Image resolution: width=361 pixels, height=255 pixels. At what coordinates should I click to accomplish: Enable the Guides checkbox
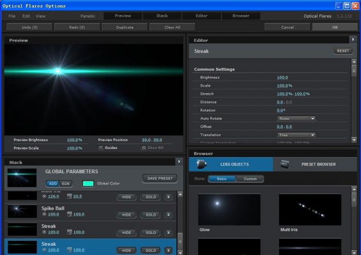[x=101, y=148]
